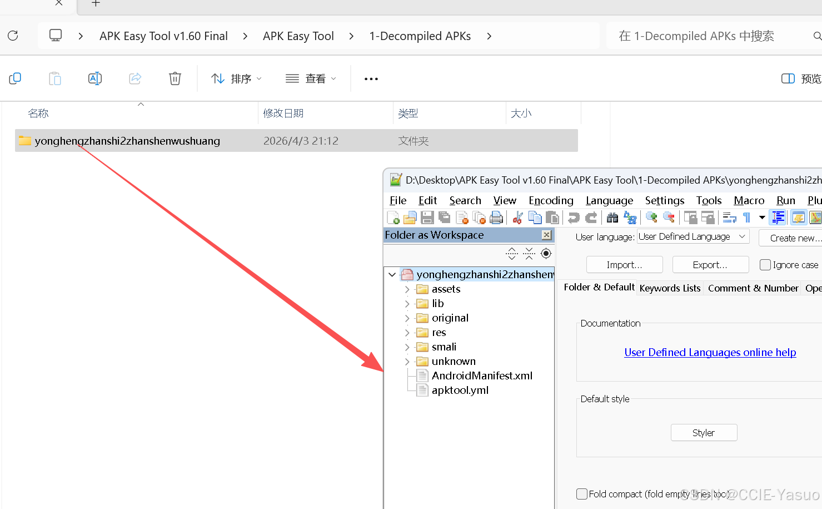Click the Save All icon in Notepad++ toolbar

(445, 218)
